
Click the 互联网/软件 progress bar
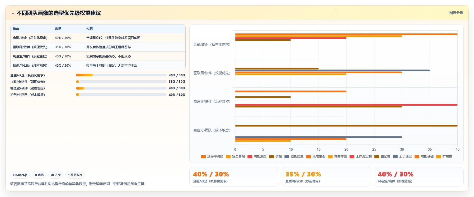(121, 82)
